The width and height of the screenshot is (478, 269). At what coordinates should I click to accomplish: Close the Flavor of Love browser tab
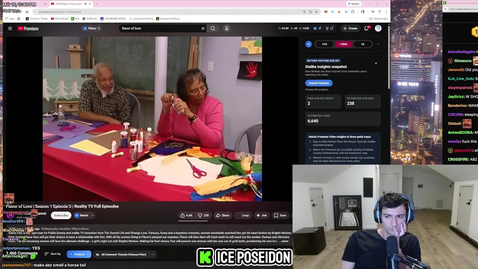[x=90, y=4]
